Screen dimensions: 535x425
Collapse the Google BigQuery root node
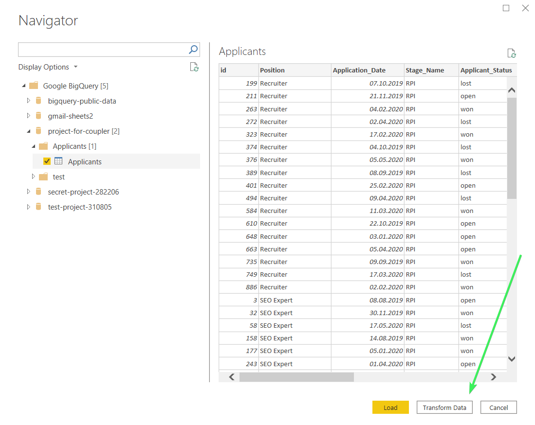point(23,86)
